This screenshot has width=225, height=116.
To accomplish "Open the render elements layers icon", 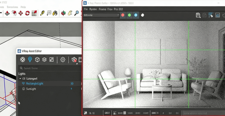I will pos(44,59).
